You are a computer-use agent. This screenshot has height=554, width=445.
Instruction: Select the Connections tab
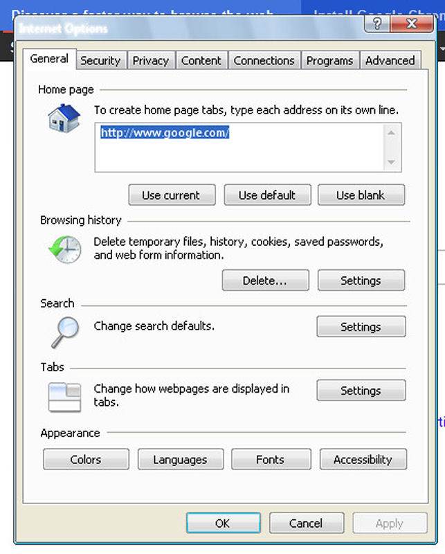point(265,61)
